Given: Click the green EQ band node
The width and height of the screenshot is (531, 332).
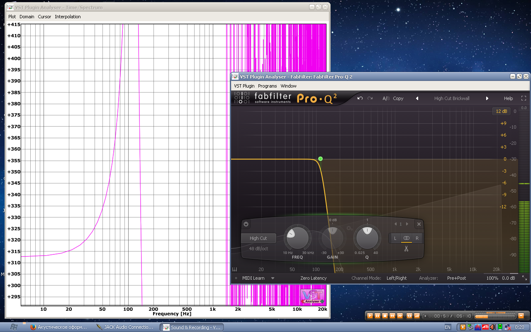Looking at the screenshot, I should pos(320,159).
